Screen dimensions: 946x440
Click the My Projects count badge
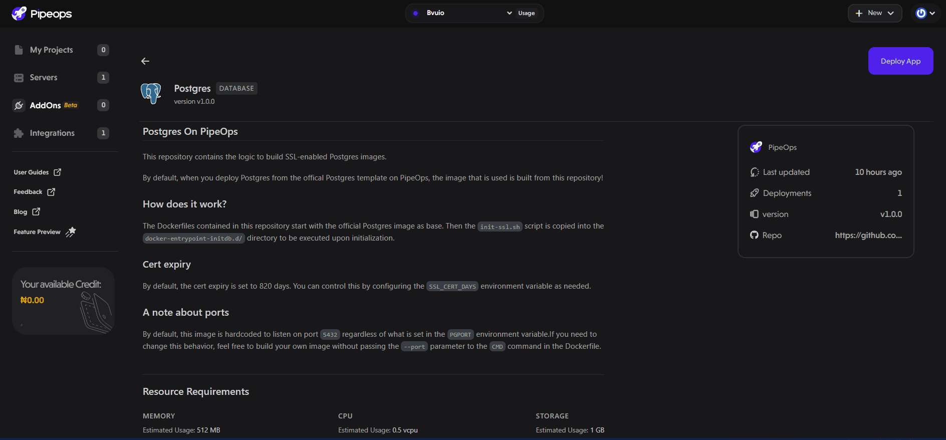click(103, 50)
